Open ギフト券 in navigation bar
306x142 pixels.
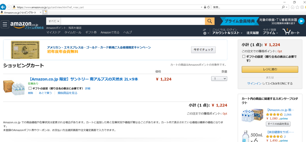click(91, 32)
